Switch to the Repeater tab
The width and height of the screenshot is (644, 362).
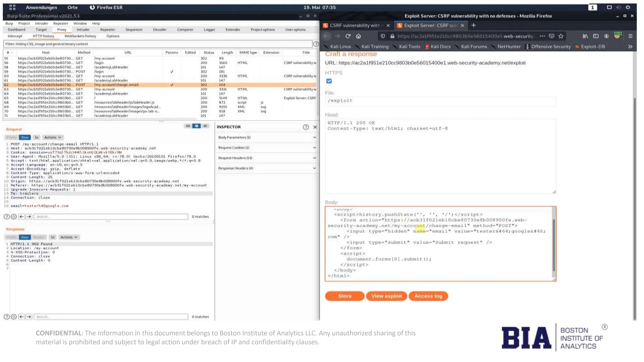pos(108,30)
